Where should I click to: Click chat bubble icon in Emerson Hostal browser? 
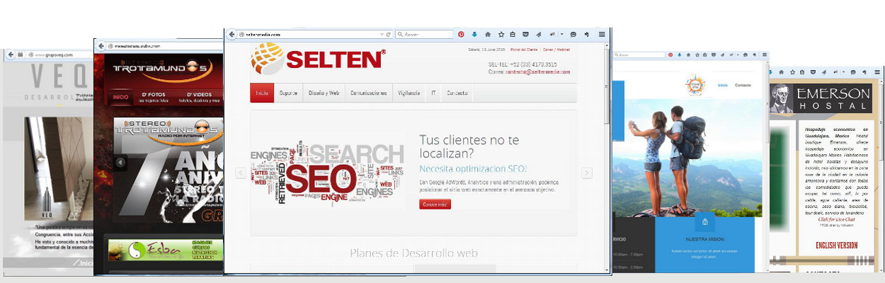coord(853,71)
